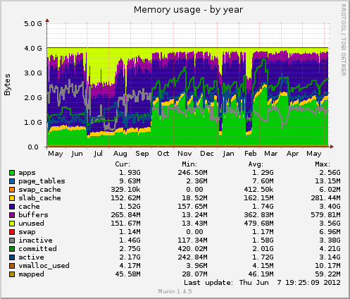Click the 'Dec' x-axis month label
350x299 pixels.
pos(207,154)
